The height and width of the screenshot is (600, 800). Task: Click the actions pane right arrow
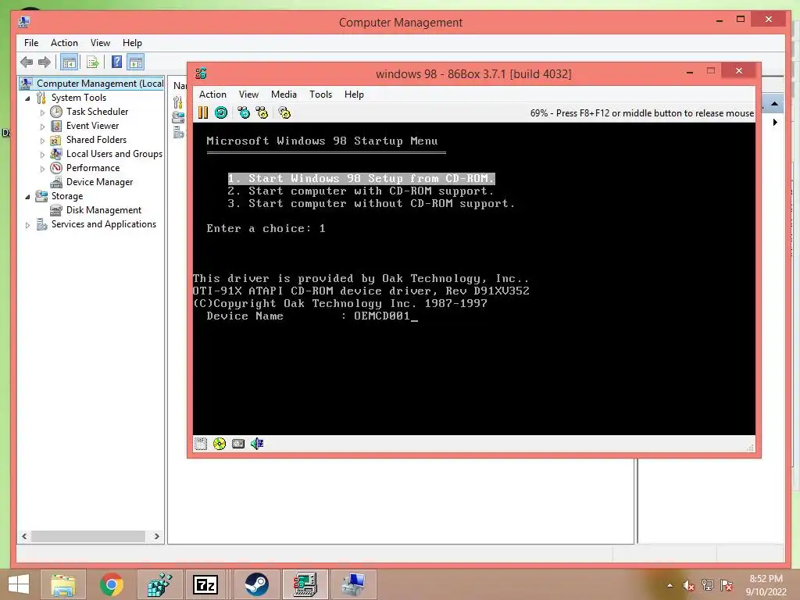tap(775, 123)
